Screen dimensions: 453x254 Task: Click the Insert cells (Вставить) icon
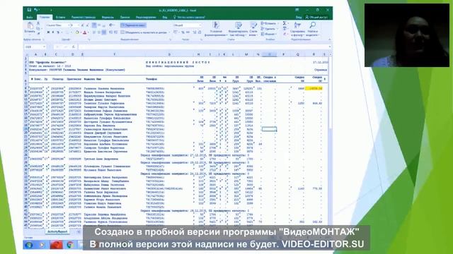tap(263, 23)
